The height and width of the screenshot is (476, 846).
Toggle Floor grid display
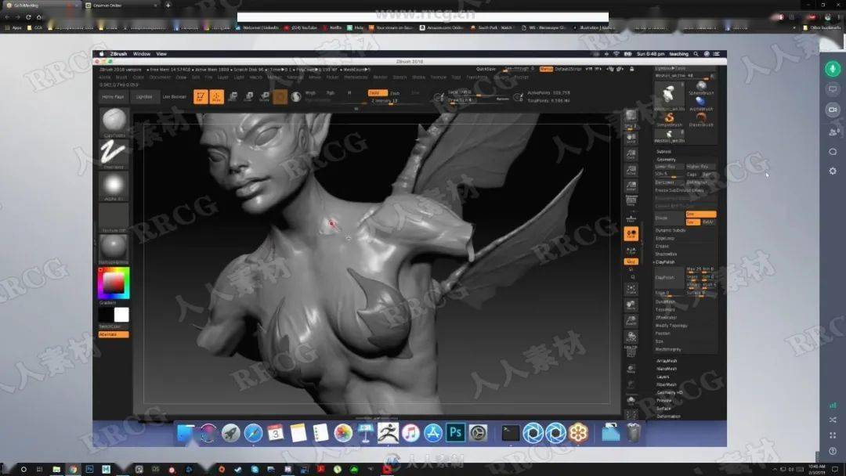click(x=631, y=218)
